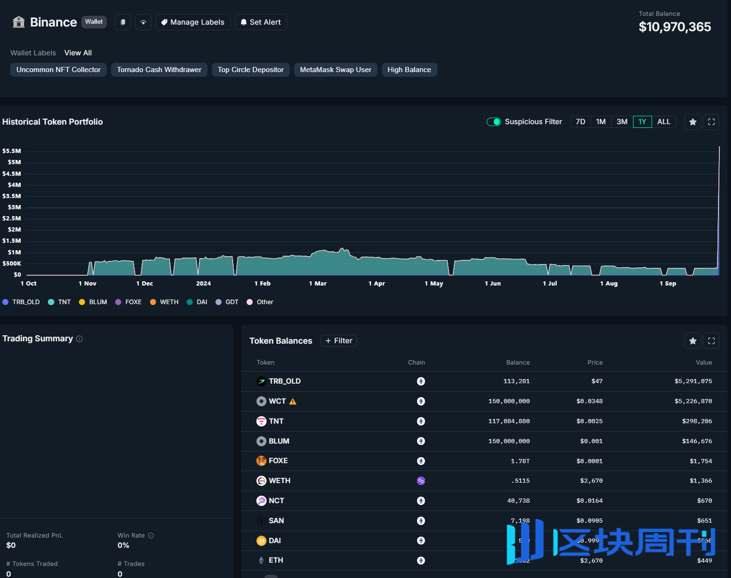The image size is (731, 578).
Task: Switch chart range to 7D
Action: pyautogui.click(x=581, y=122)
